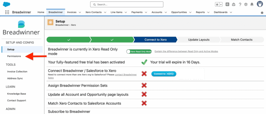Screen dimensions: 266x114
Task: Open Knowledge Base in the sidebar
Action: (x=16, y=94)
